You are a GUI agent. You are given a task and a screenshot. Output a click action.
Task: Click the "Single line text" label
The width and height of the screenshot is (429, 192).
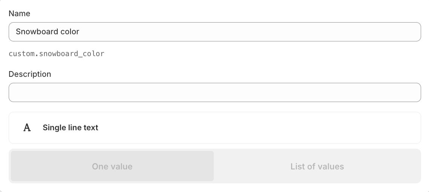70,128
